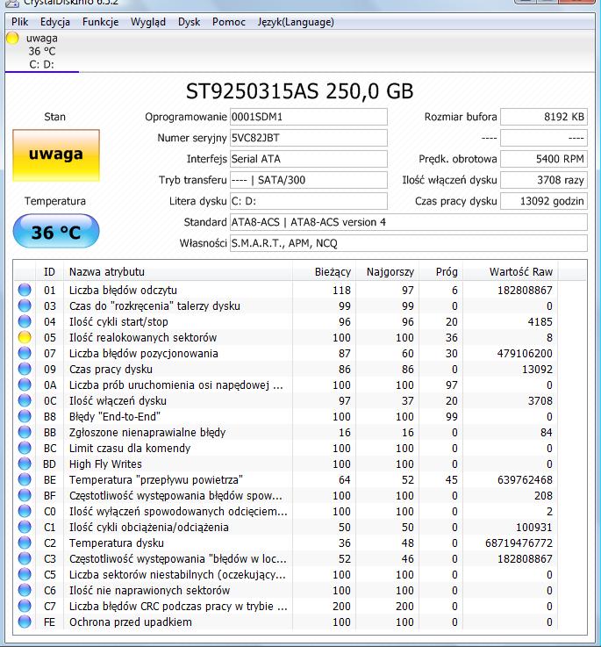Click status icon for attribute BF

(x=25, y=495)
